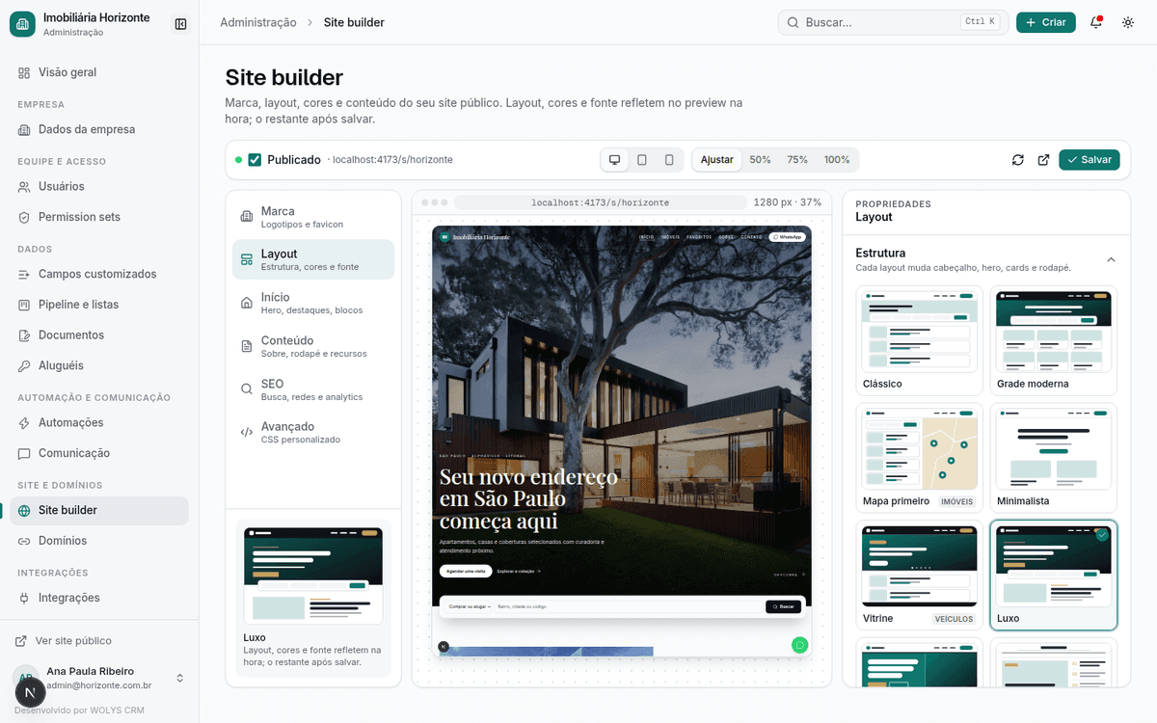Open Ver site público link
The height and width of the screenshot is (723, 1157).
click(64, 641)
